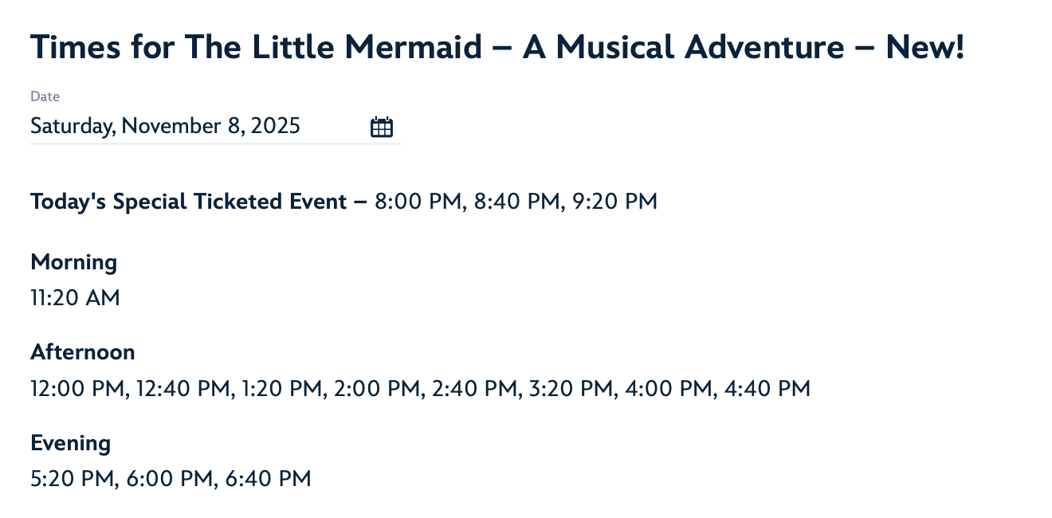This screenshot has height=518, width=1052.
Task: Choose the 12:00 PM afternoon showtime
Action: [77, 389]
